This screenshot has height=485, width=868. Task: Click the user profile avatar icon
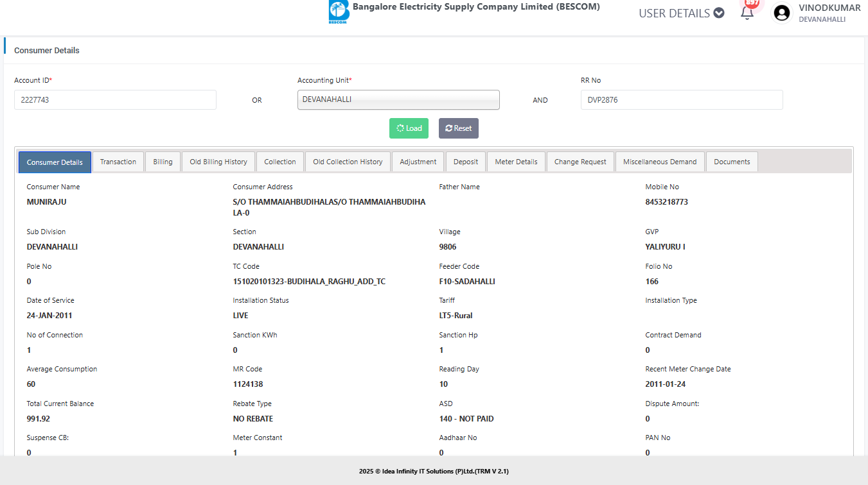[x=782, y=13]
